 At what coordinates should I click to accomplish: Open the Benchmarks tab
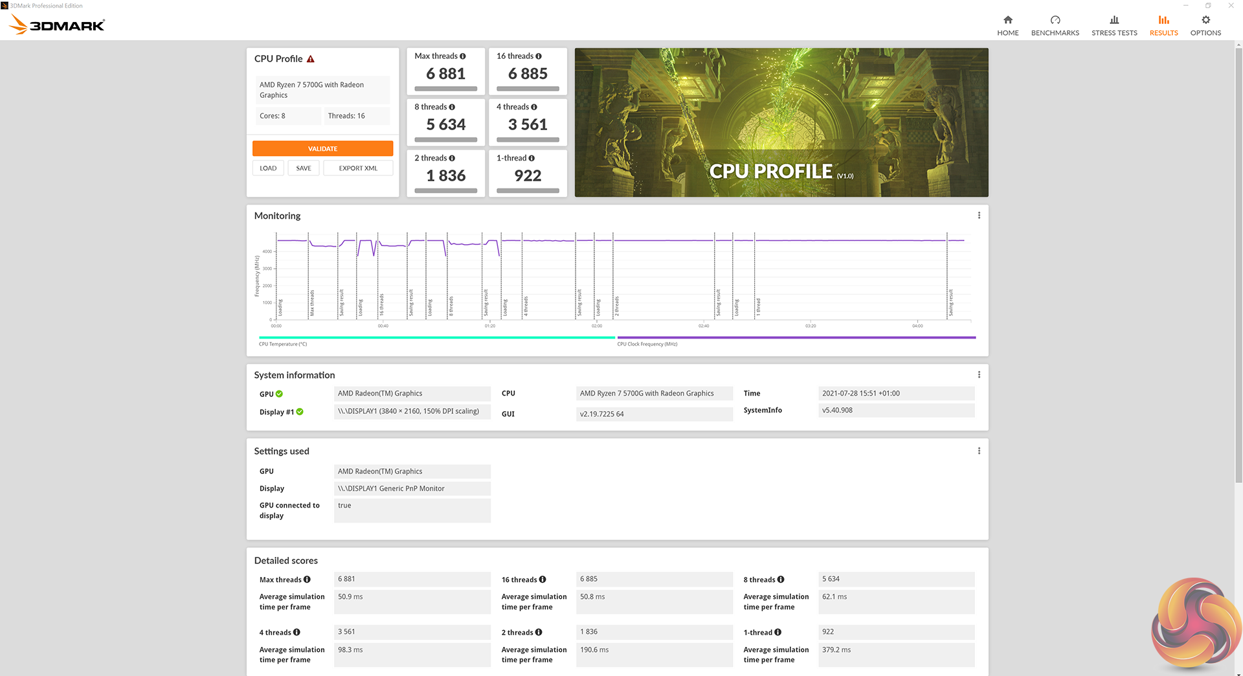tap(1055, 25)
